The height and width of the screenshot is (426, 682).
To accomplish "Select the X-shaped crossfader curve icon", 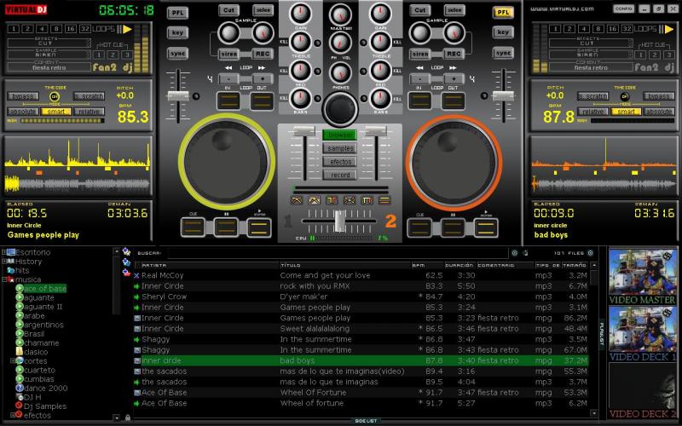I will (350, 200).
